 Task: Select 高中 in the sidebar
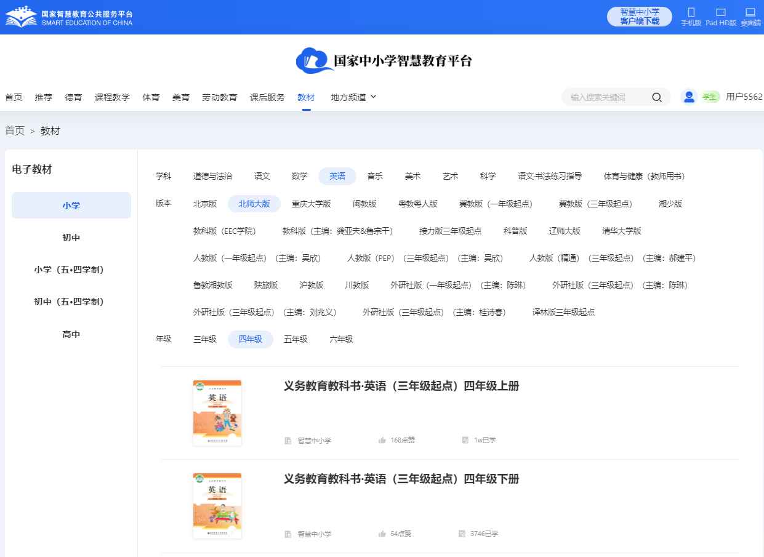point(71,334)
